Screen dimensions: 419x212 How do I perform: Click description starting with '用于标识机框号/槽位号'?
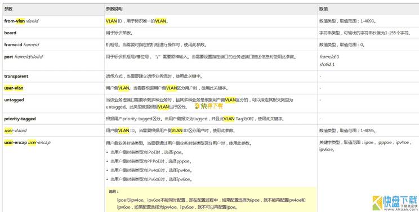[x=201, y=57]
